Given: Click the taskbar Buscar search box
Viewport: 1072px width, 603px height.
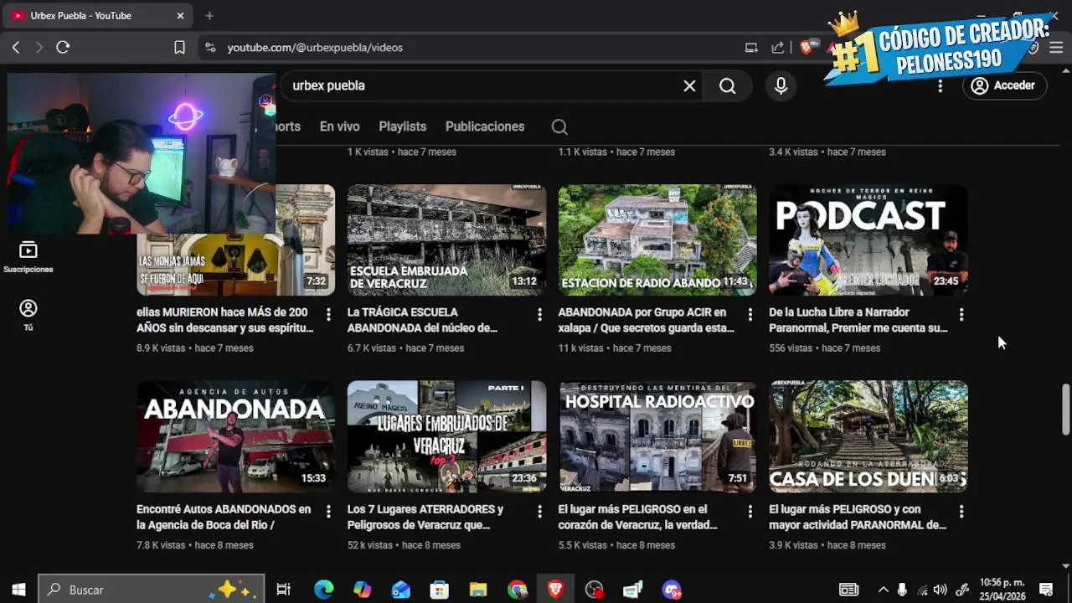Looking at the screenshot, I should (152, 590).
